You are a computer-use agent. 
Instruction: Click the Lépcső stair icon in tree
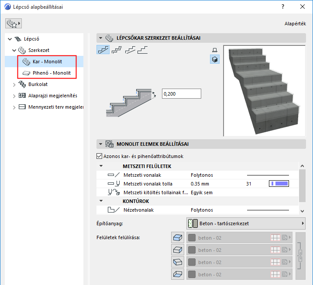(18, 39)
